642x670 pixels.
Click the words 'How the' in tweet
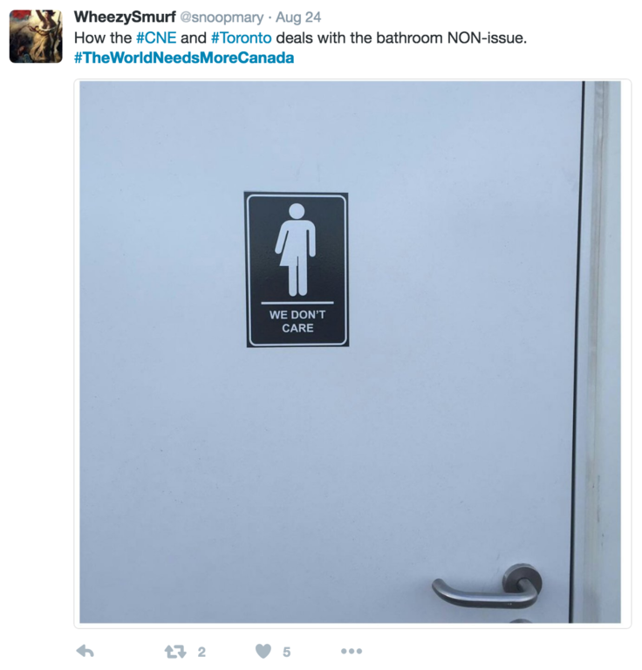pyautogui.click(x=103, y=38)
